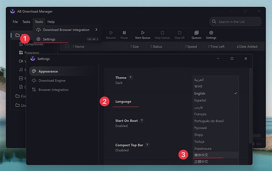Expand Download Browser Integration submenu arrow

96,30
